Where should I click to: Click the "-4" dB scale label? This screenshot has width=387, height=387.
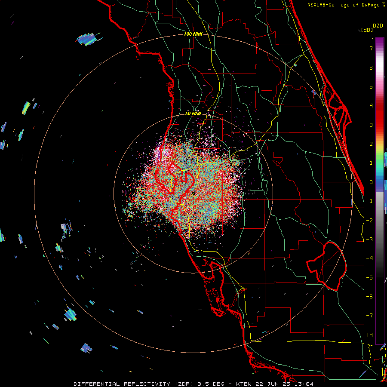[x=369, y=258]
